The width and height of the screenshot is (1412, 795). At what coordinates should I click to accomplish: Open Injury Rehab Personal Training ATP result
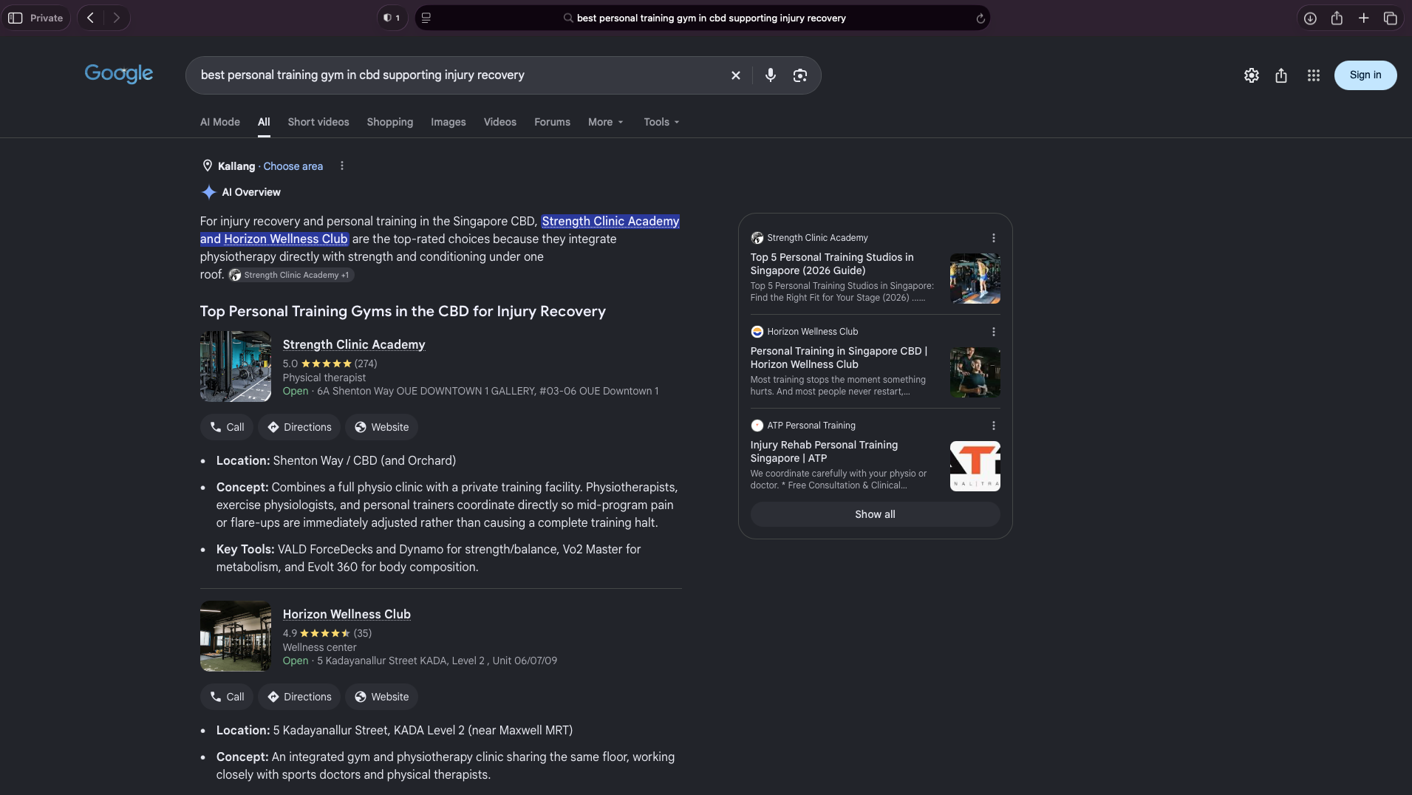coord(824,451)
